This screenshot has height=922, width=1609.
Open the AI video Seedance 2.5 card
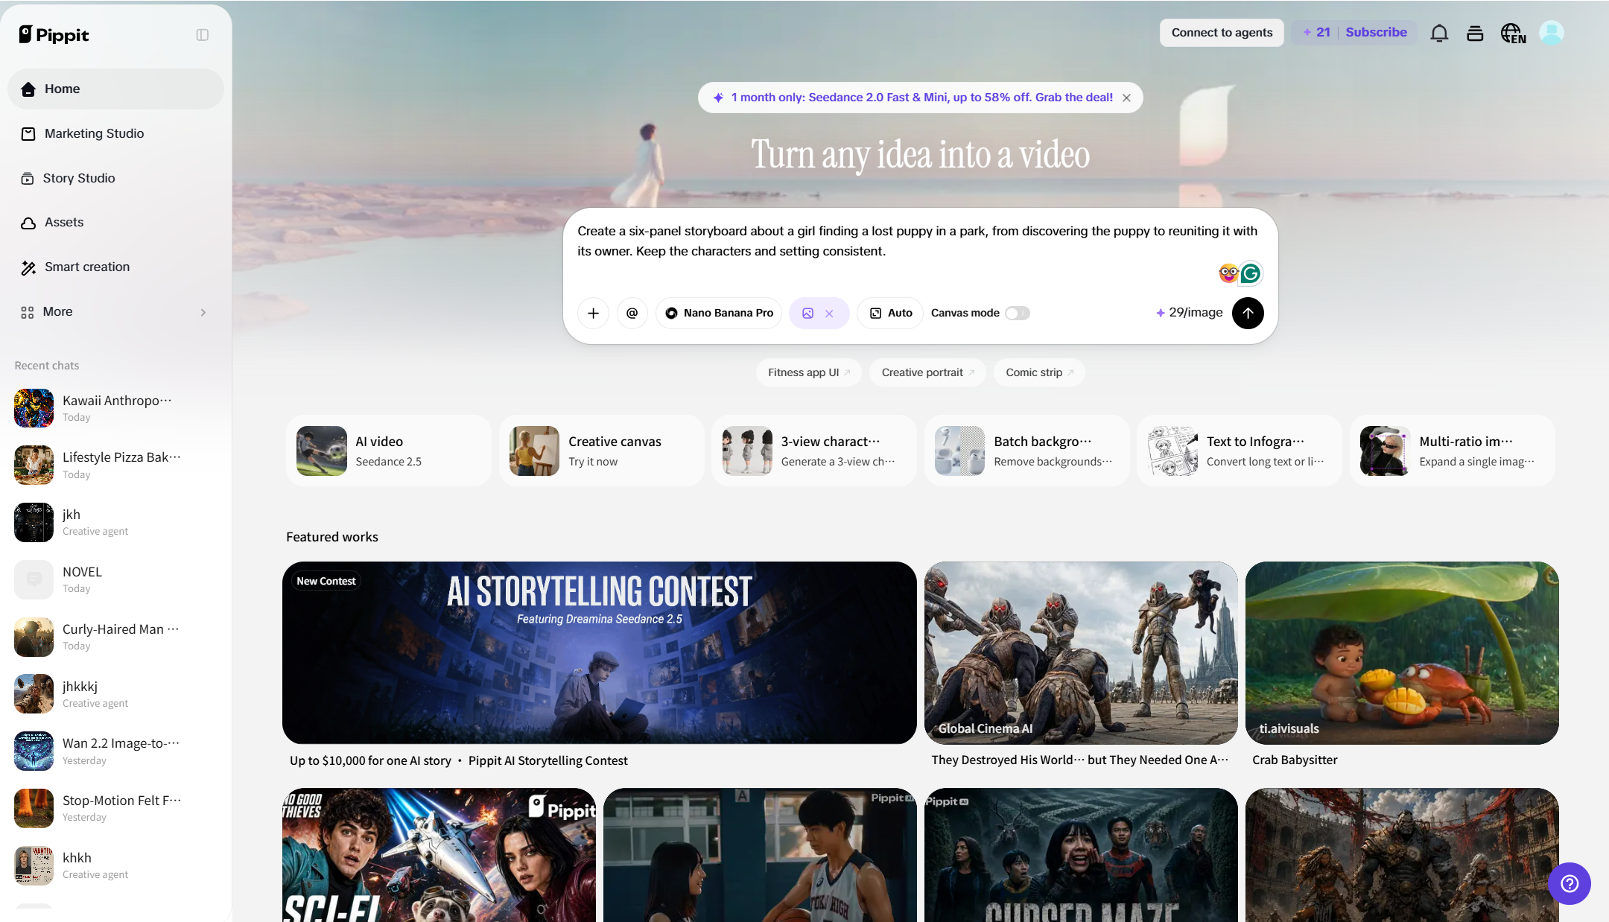coord(389,451)
